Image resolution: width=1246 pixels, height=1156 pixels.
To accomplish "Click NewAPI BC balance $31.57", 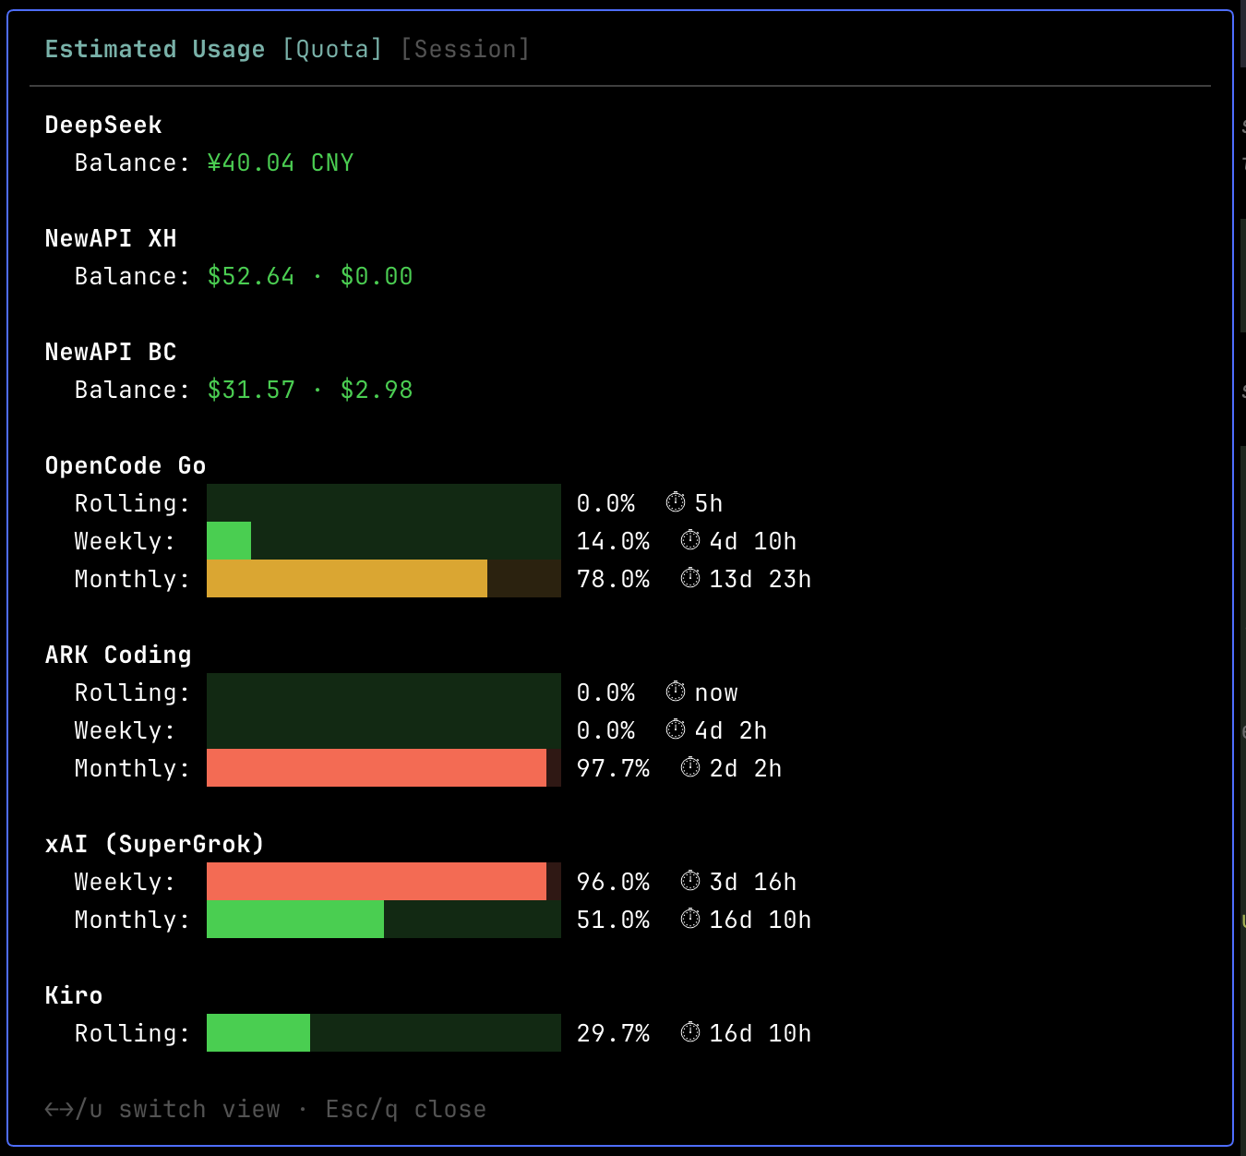I will point(251,390).
